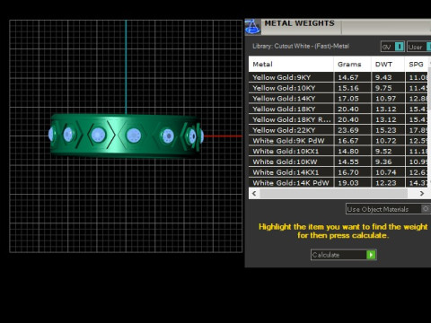The width and height of the screenshot is (431, 323).
Task: Select the White Gold:14KX1 row
Action: (x=339, y=172)
